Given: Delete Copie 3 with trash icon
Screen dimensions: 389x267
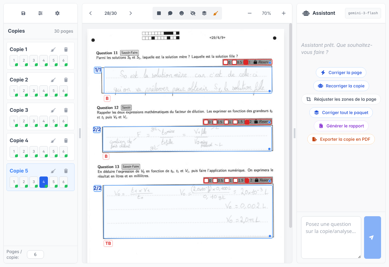Looking at the screenshot, I should [66, 110].
